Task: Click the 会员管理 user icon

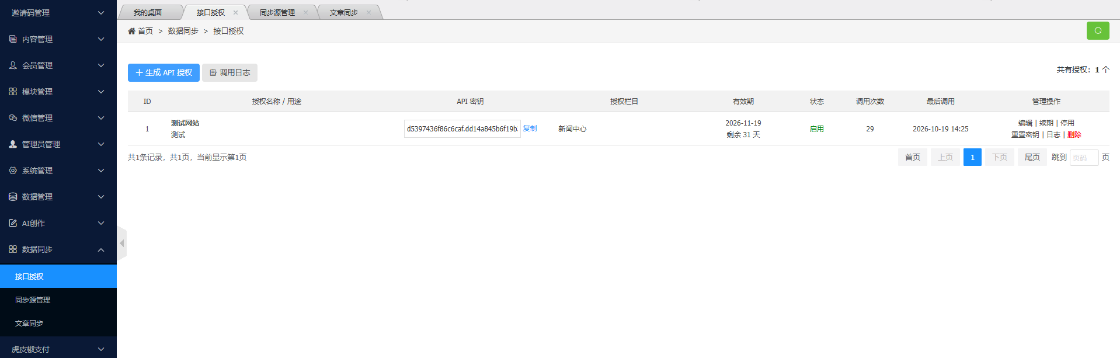Action: coord(13,65)
